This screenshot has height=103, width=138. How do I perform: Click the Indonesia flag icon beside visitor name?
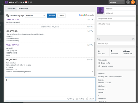point(26,2)
